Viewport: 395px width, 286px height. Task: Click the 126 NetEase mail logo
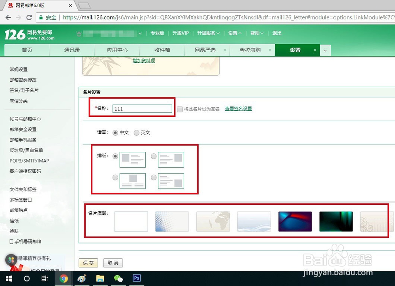[x=30, y=35]
